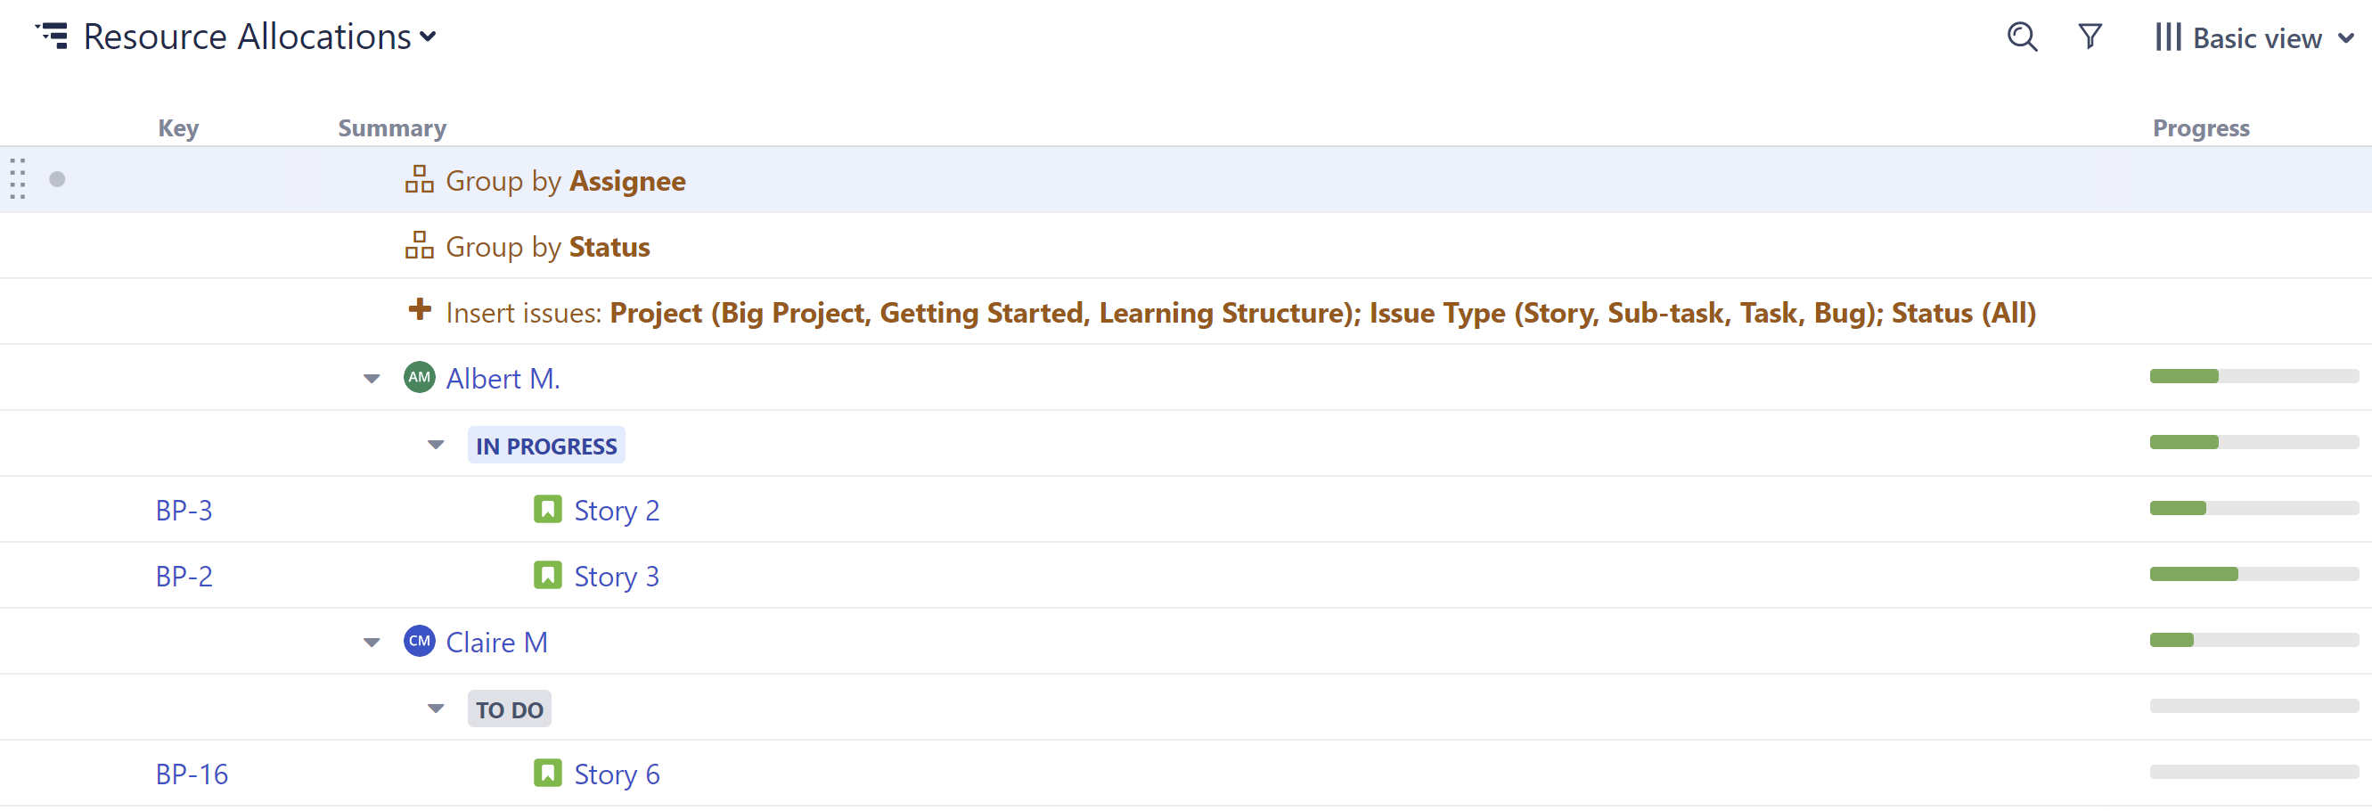Open the Resource Allocations title dropdown

pyautogui.click(x=427, y=38)
